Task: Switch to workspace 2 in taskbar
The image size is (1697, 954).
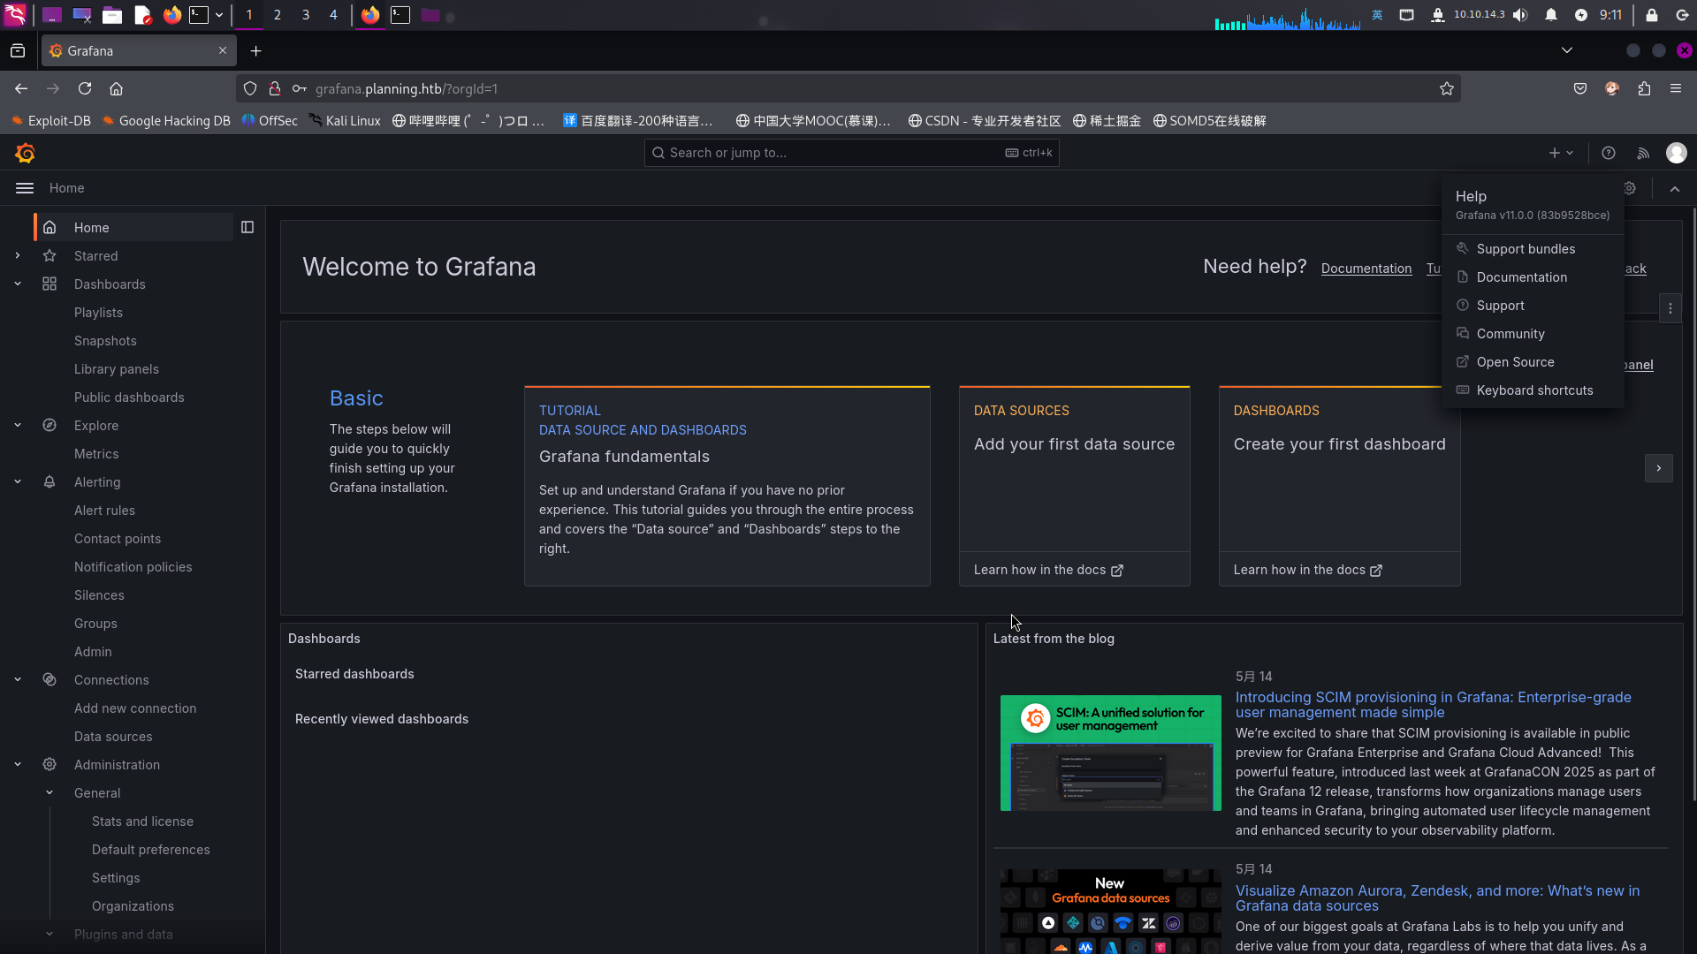Action: [277, 15]
